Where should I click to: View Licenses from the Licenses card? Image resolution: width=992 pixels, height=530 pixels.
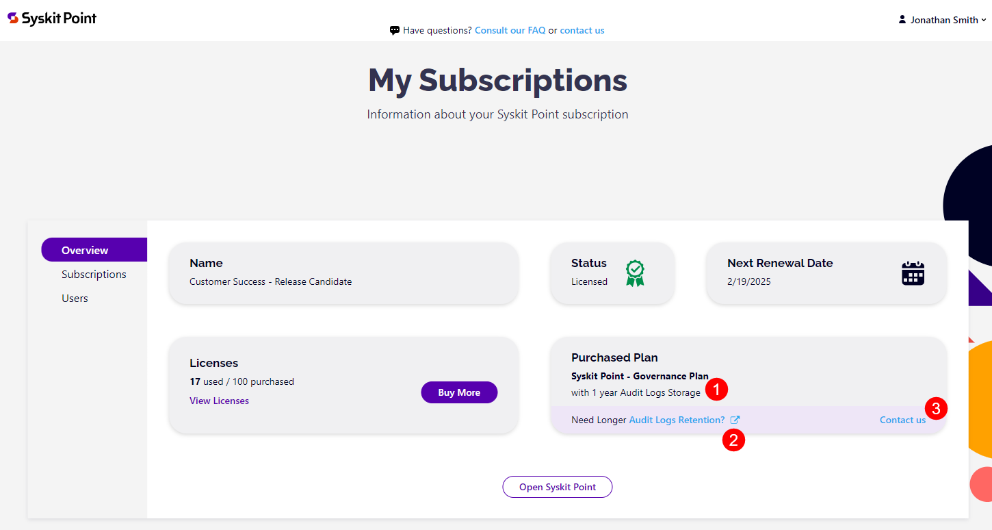[219, 401]
